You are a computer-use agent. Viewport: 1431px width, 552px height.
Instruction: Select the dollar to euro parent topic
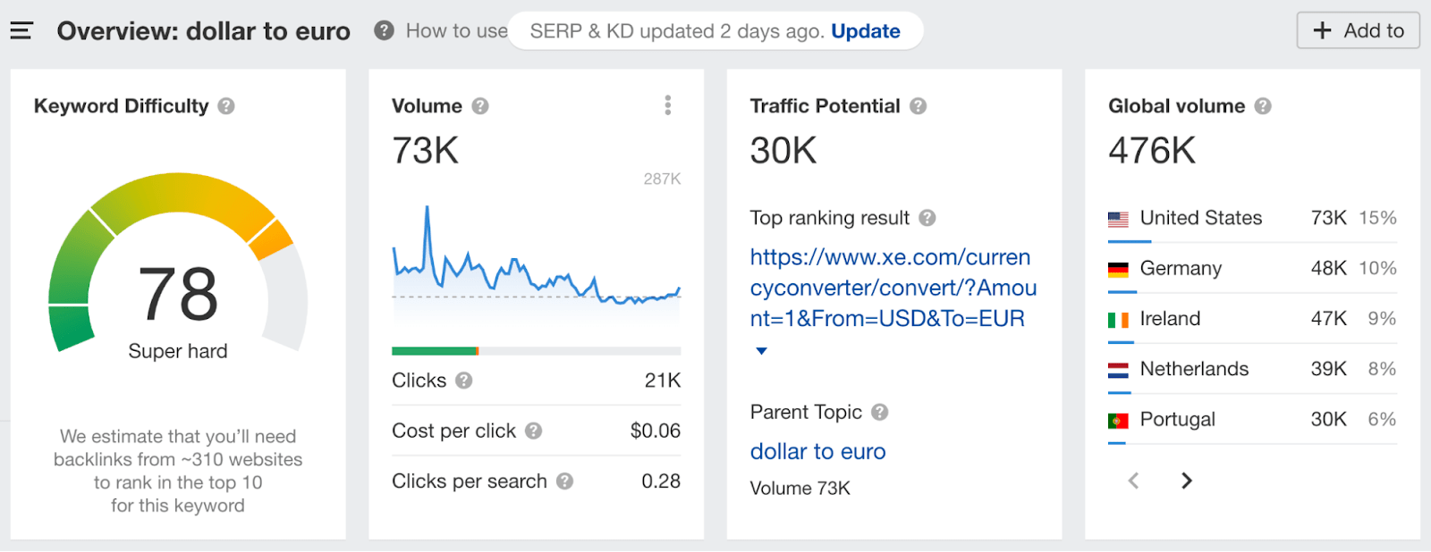click(817, 451)
